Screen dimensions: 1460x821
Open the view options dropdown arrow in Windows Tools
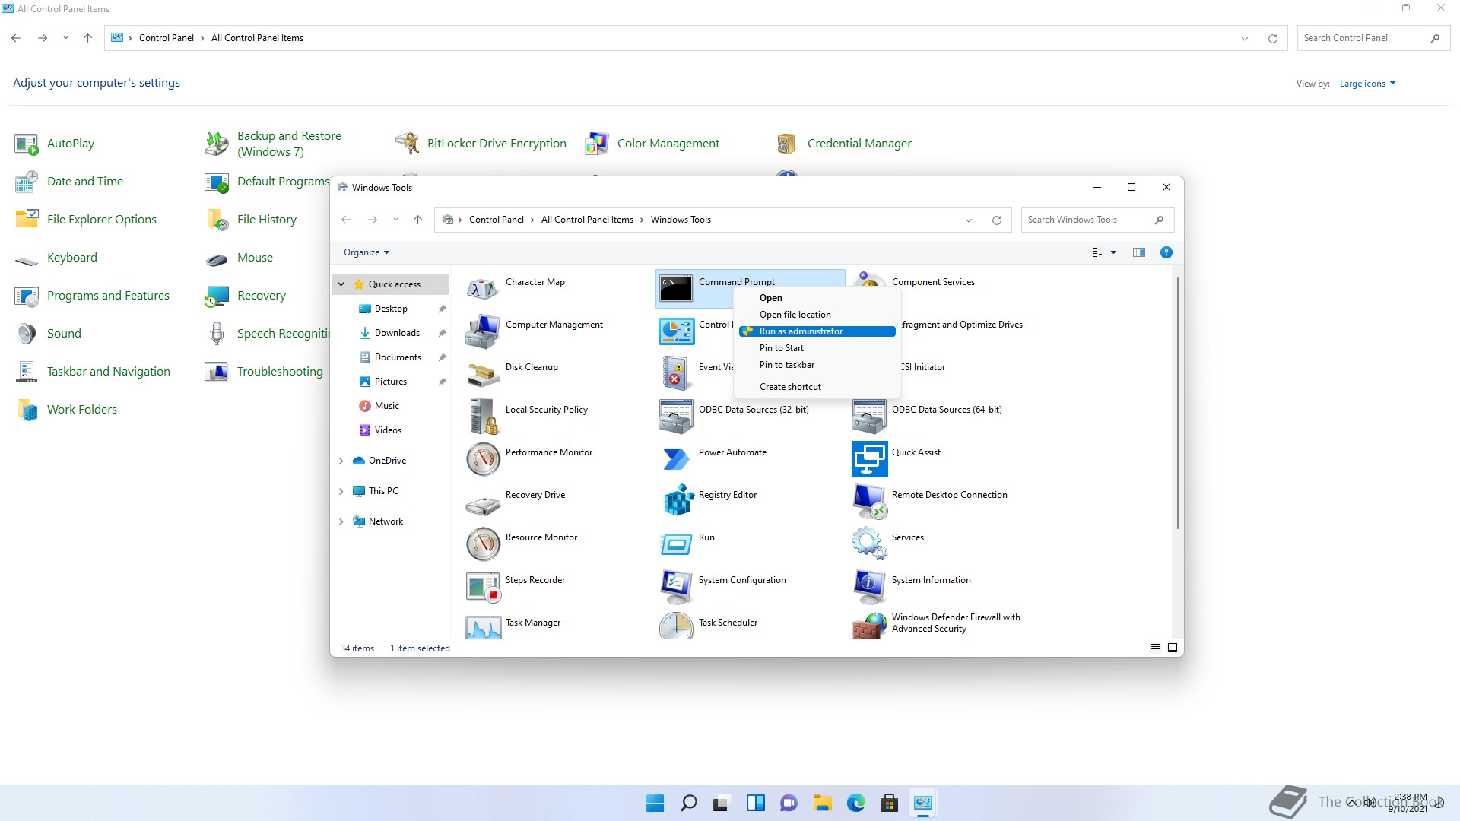[x=1113, y=252]
